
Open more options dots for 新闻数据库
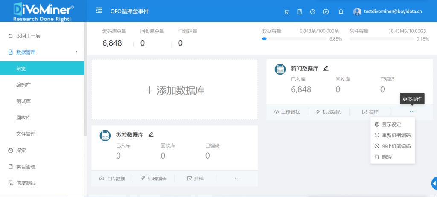click(x=412, y=112)
